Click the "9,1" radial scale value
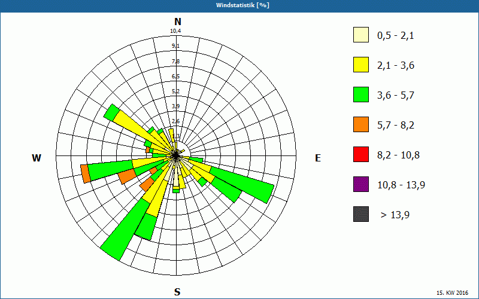This screenshot has height=299, width=479. (175, 46)
